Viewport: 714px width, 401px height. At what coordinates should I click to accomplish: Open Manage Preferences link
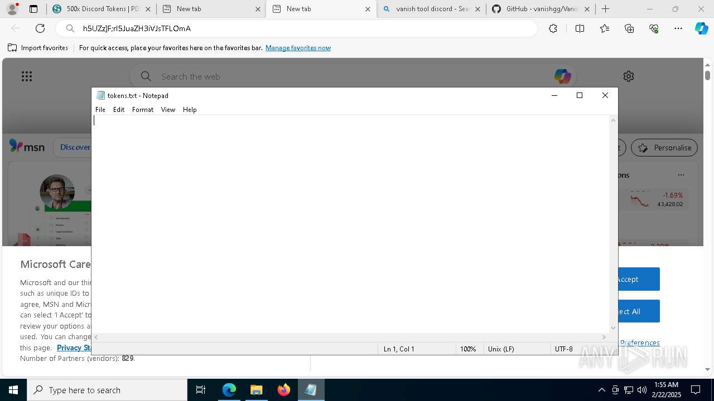pos(639,343)
